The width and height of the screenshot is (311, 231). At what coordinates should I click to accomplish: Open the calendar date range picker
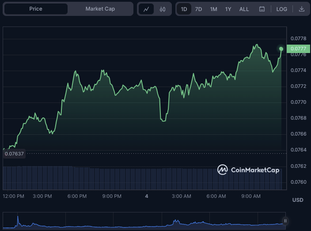[262, 9]
